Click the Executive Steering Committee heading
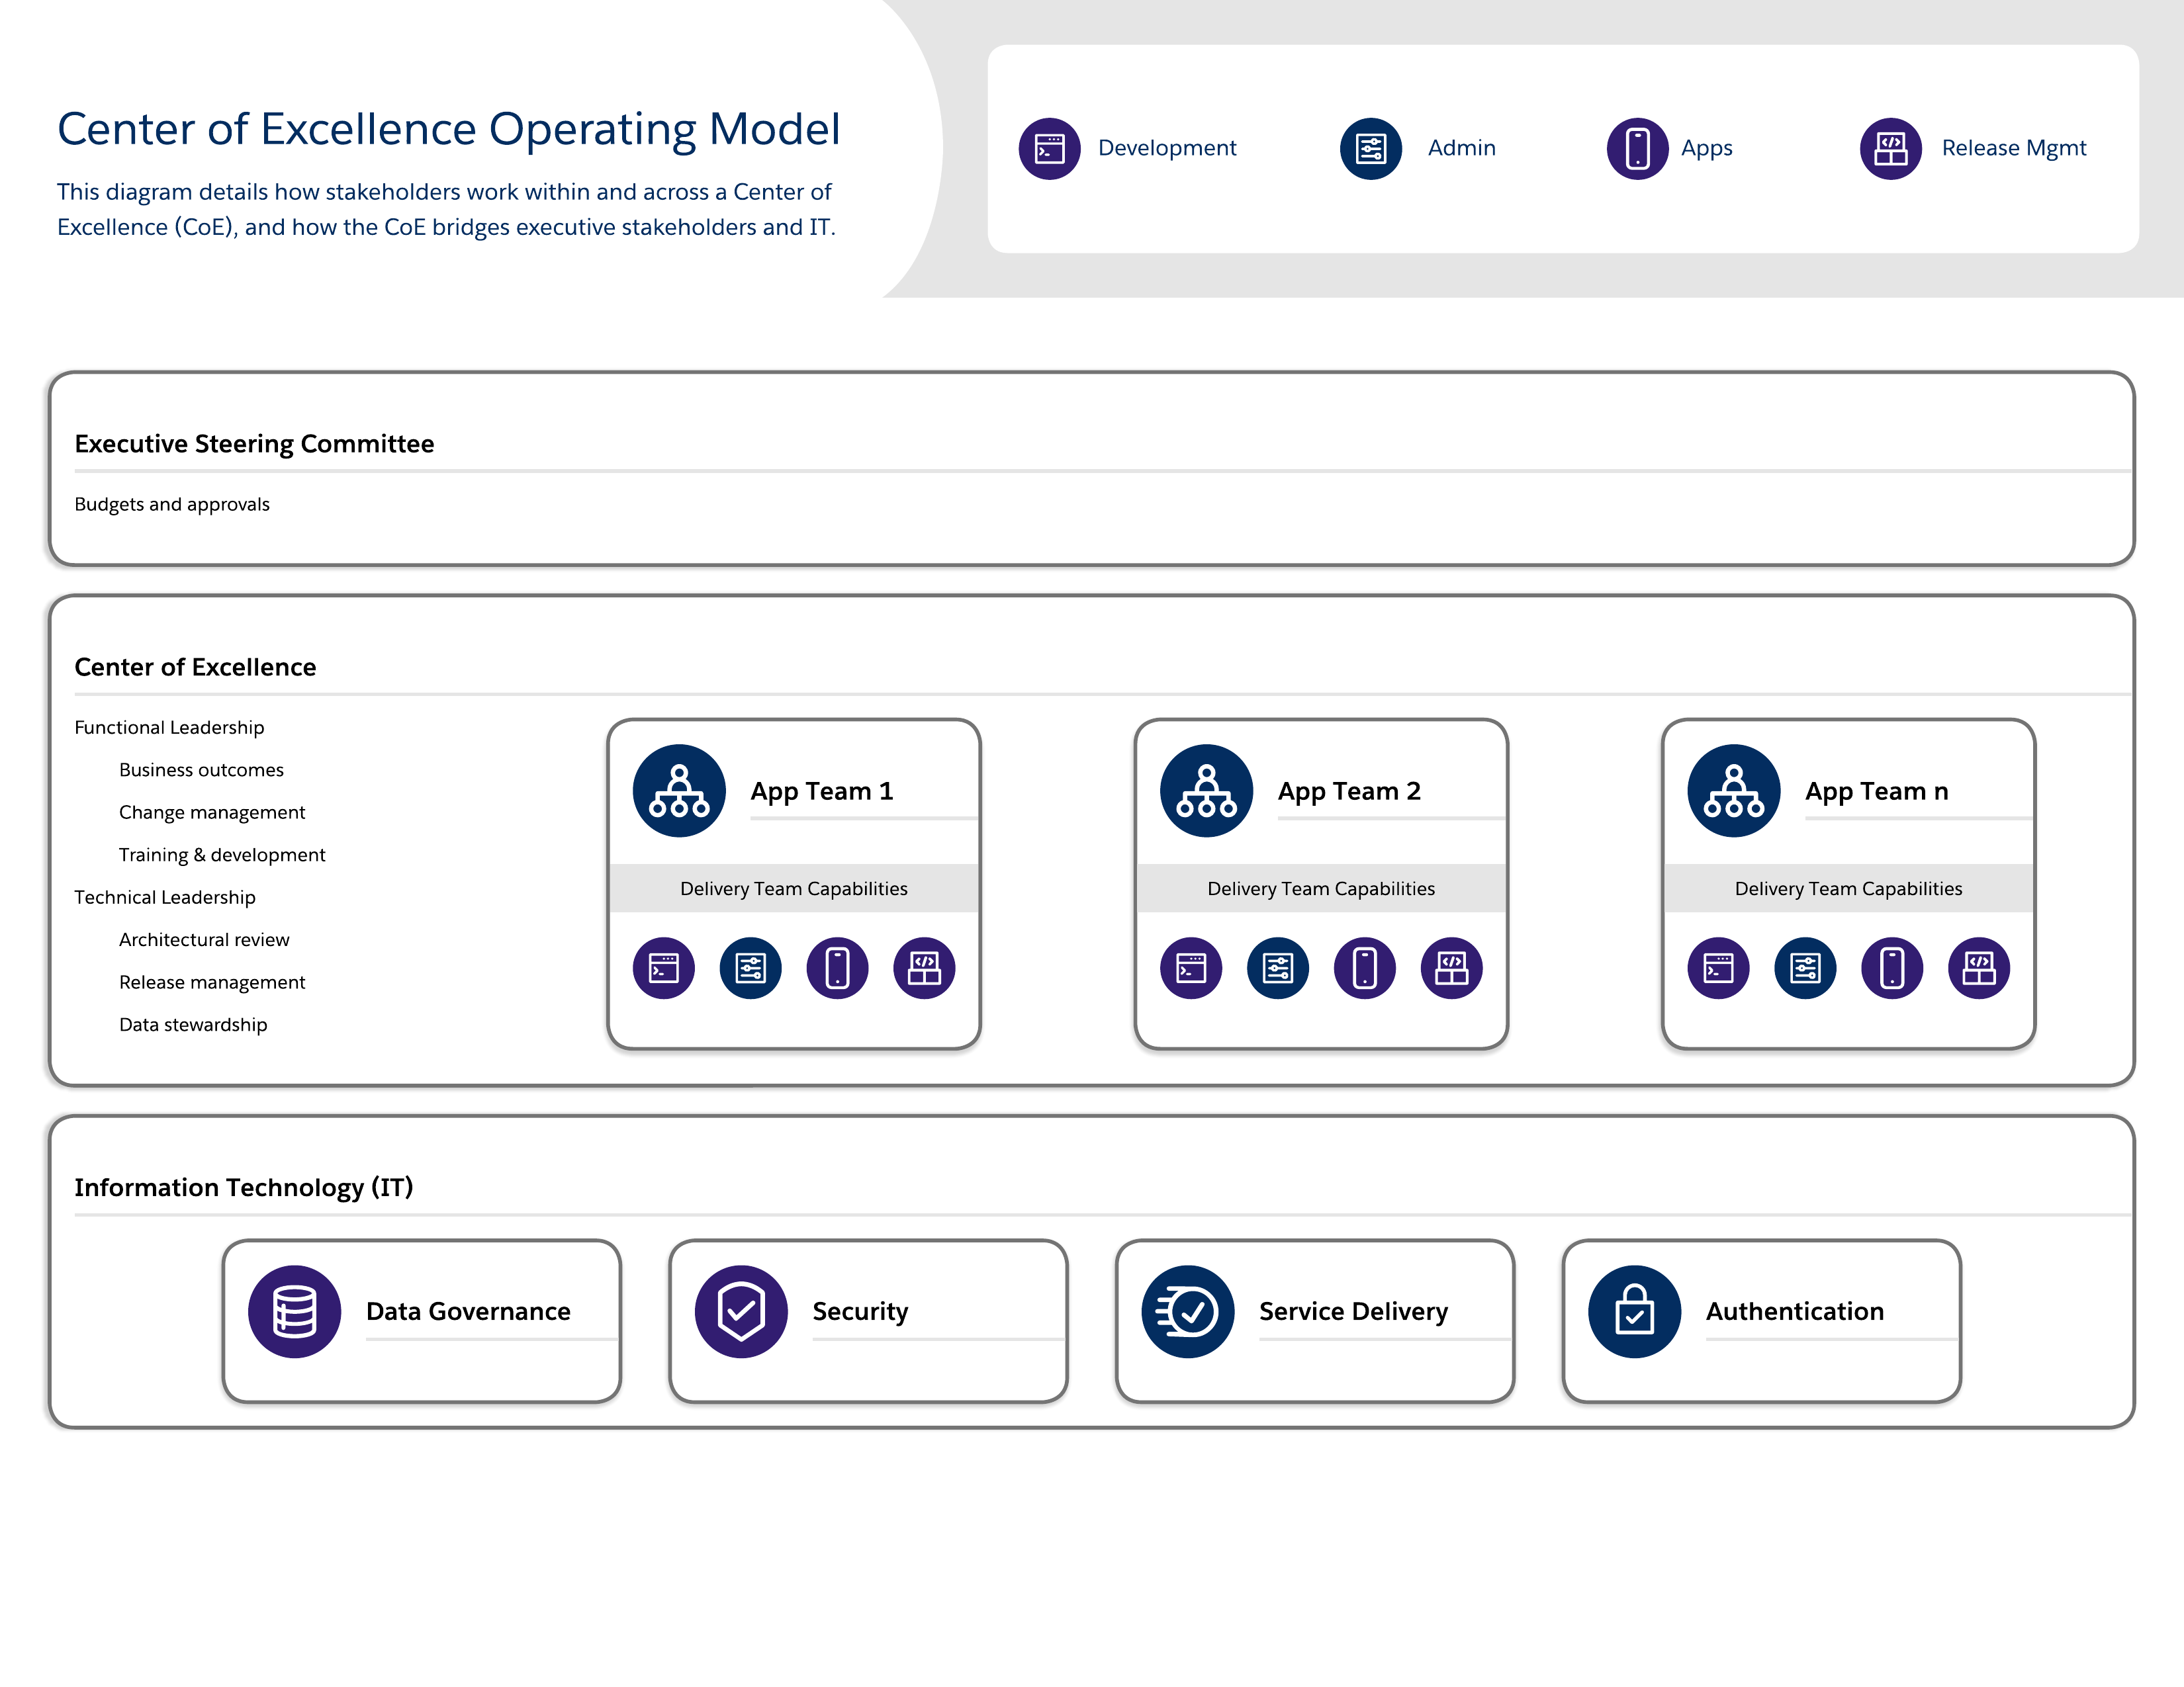 click(x=254, y=444)
